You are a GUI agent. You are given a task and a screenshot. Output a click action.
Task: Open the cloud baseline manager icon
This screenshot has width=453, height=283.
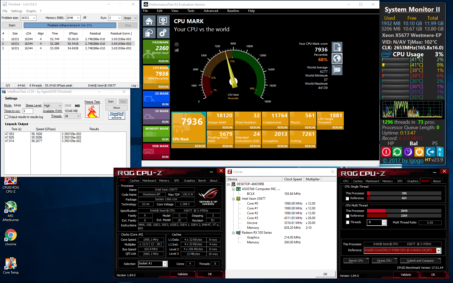click(149, 33)
